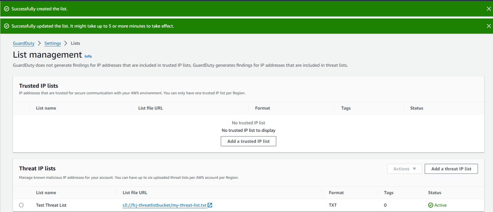Click Threat lists 'Status' column header

434,193
